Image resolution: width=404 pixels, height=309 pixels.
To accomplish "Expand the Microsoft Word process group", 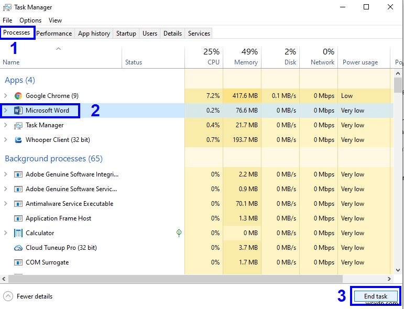I will (5, 111).
